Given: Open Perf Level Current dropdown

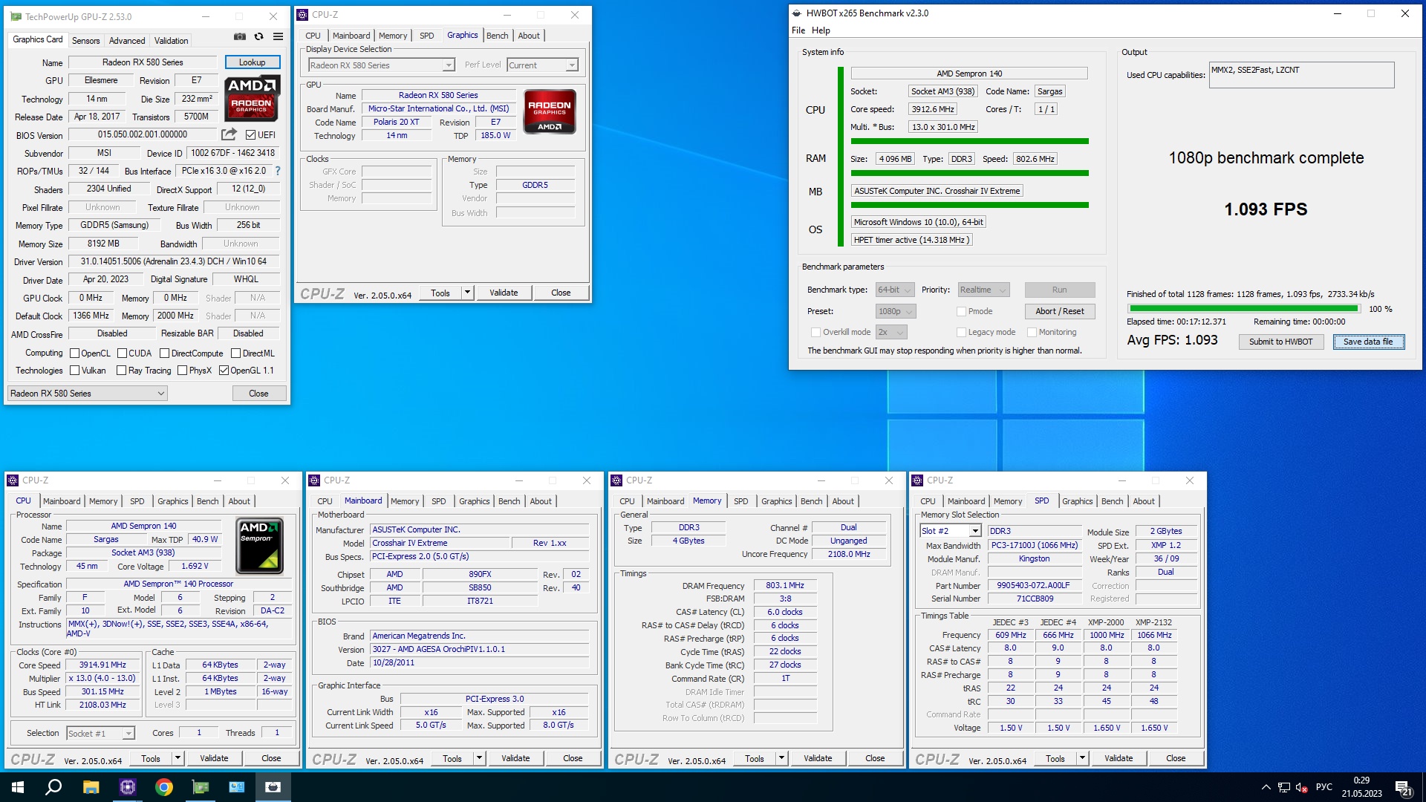Looking at the screenshot, I should coord(543,65).
